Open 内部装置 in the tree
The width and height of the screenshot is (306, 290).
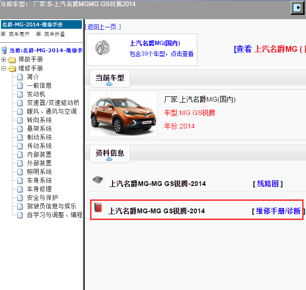pos(39,154)
